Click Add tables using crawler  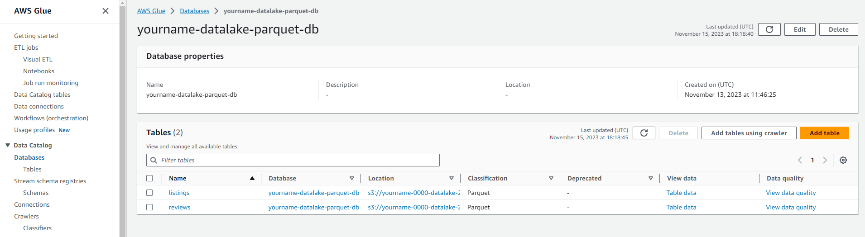pos(749,133)
